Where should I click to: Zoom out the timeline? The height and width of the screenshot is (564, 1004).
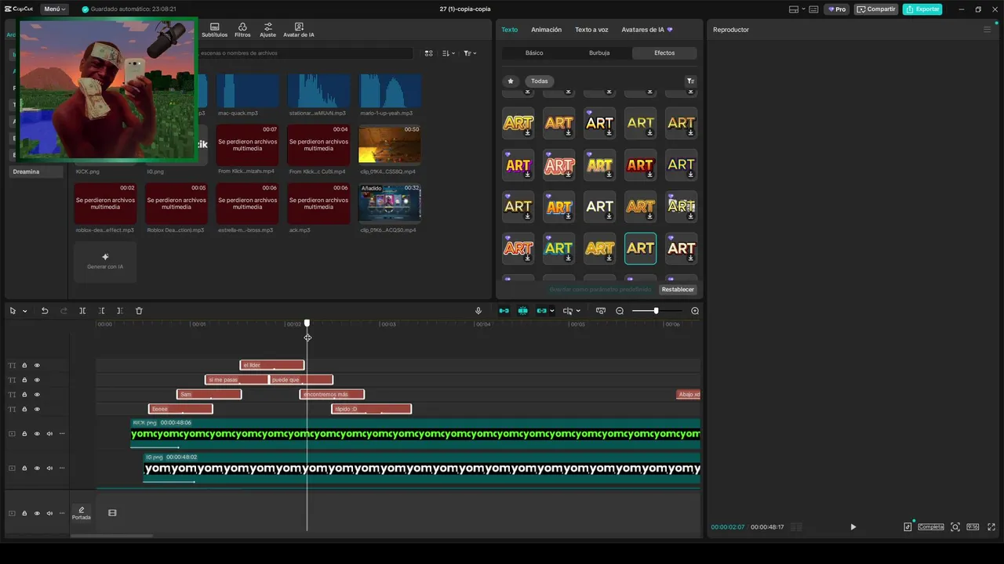click(x=620, y=311)
